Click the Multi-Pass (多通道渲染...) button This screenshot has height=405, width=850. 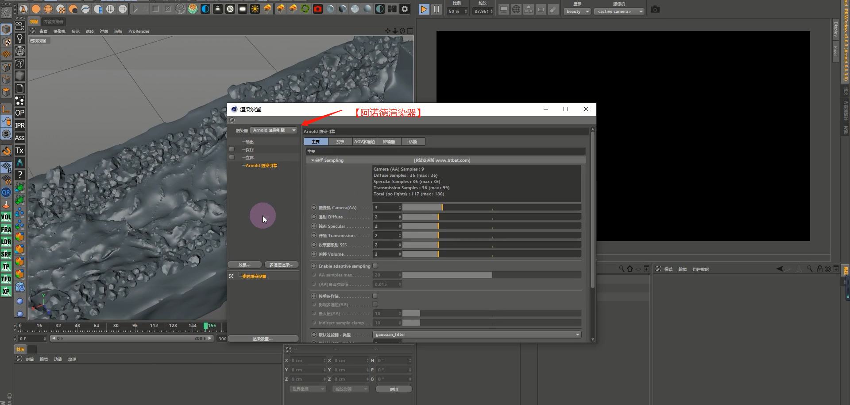[x=282, y=265]
